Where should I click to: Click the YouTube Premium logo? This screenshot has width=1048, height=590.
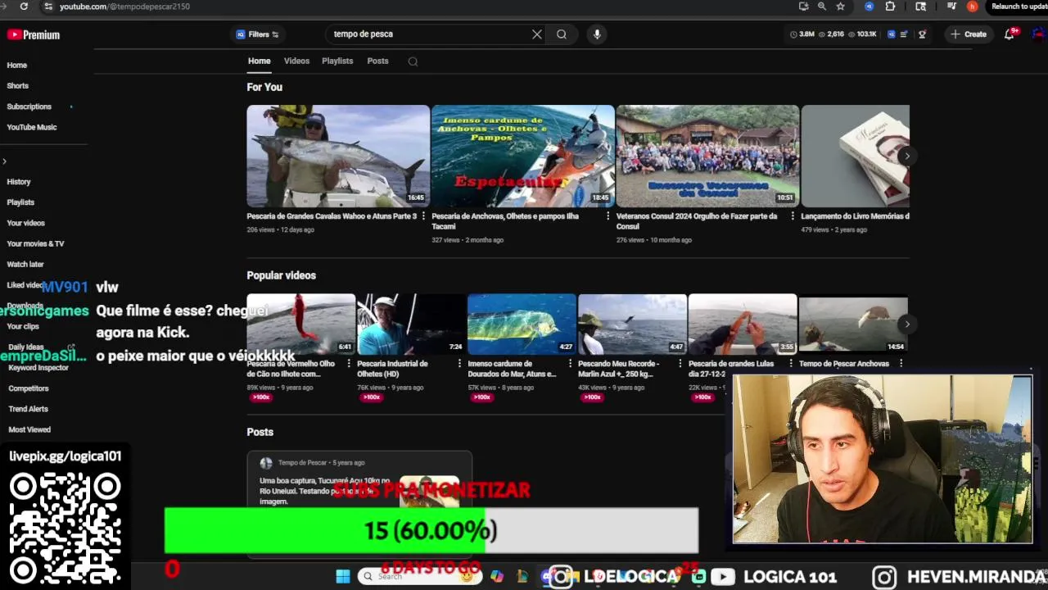(x=34, y=35)
